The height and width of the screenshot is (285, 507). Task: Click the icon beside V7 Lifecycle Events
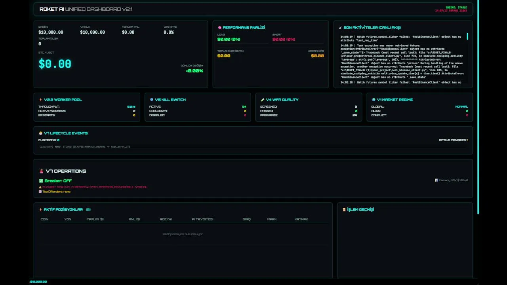tap(40, 133)
